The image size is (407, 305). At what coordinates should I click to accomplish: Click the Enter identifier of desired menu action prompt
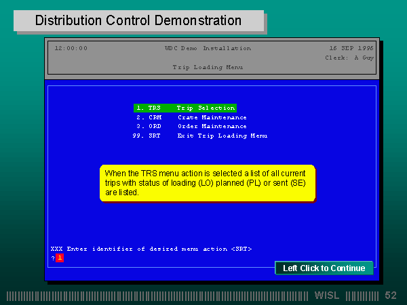tap(151, 249)
